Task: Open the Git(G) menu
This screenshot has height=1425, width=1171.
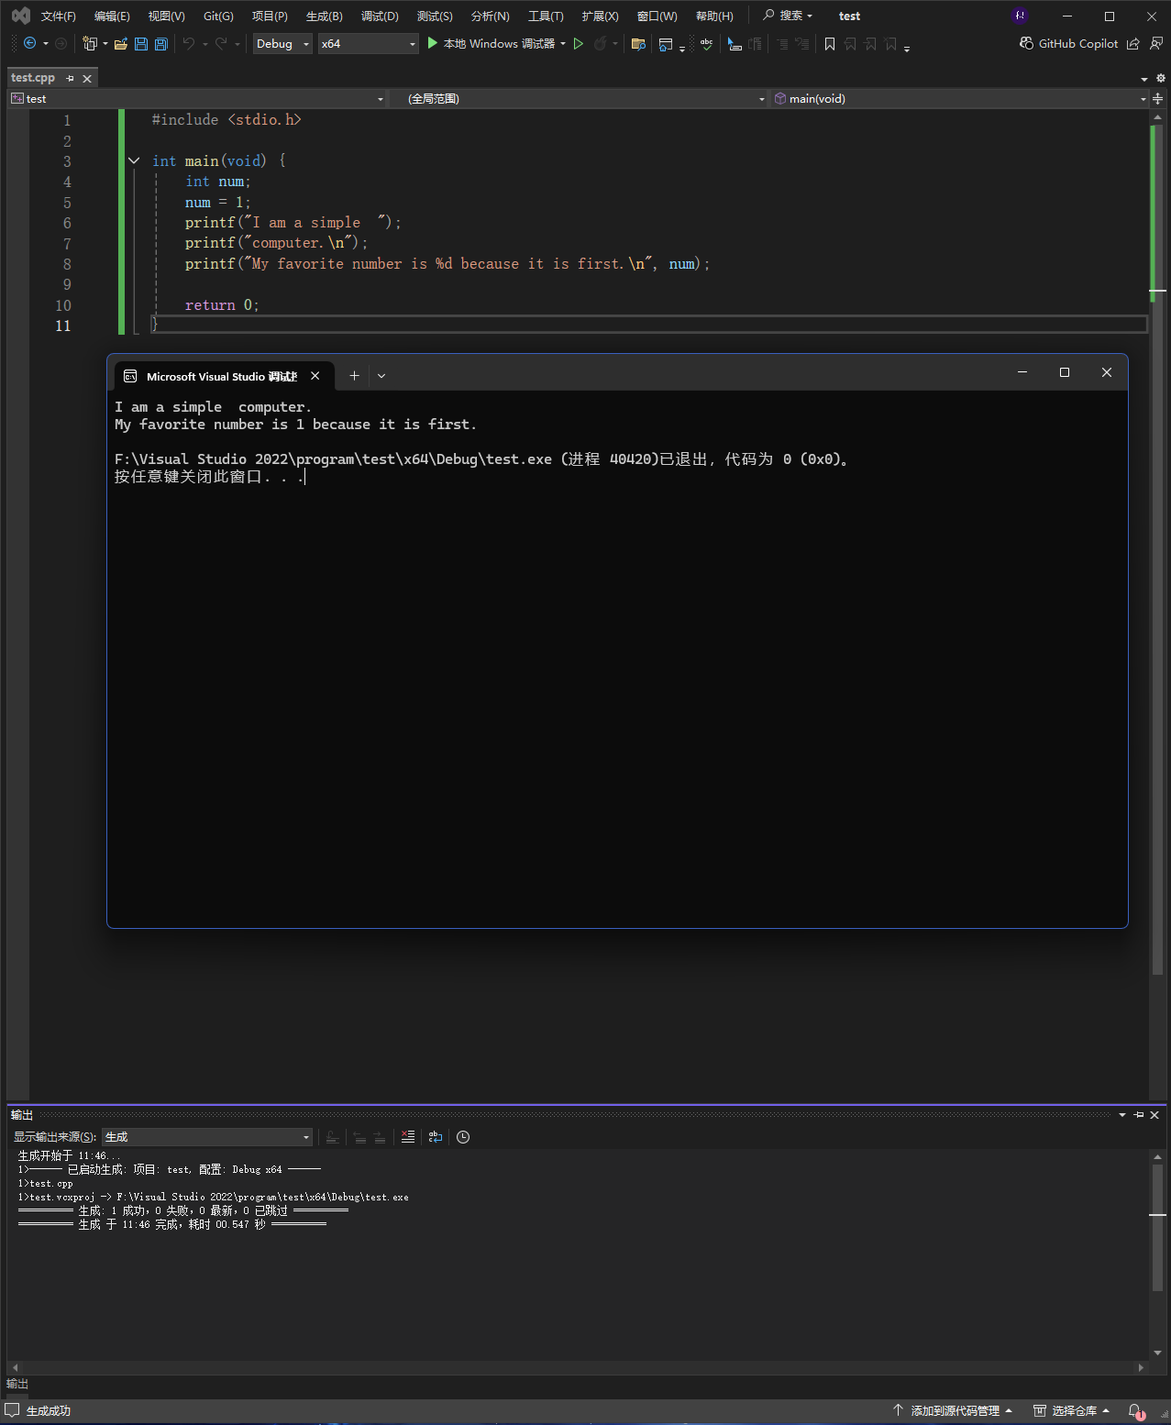Action: click(x=218, y=16)
